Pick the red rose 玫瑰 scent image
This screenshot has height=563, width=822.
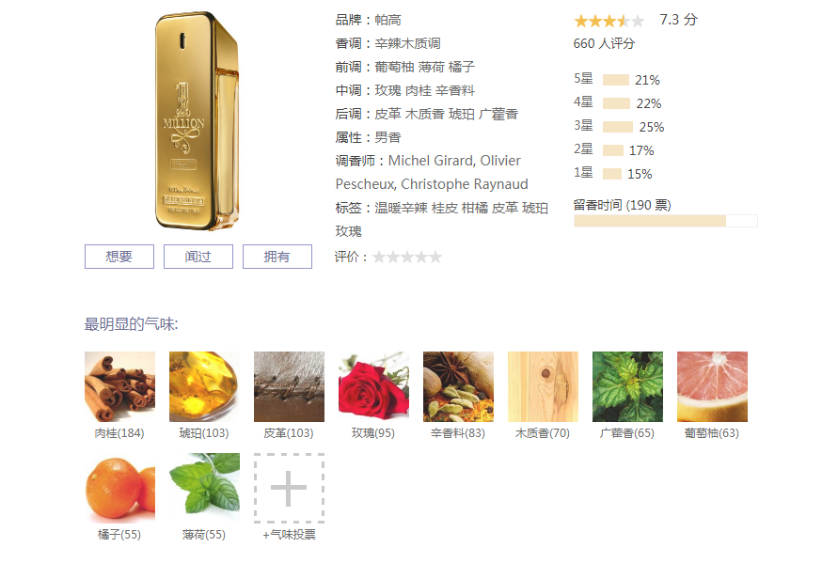373,386
